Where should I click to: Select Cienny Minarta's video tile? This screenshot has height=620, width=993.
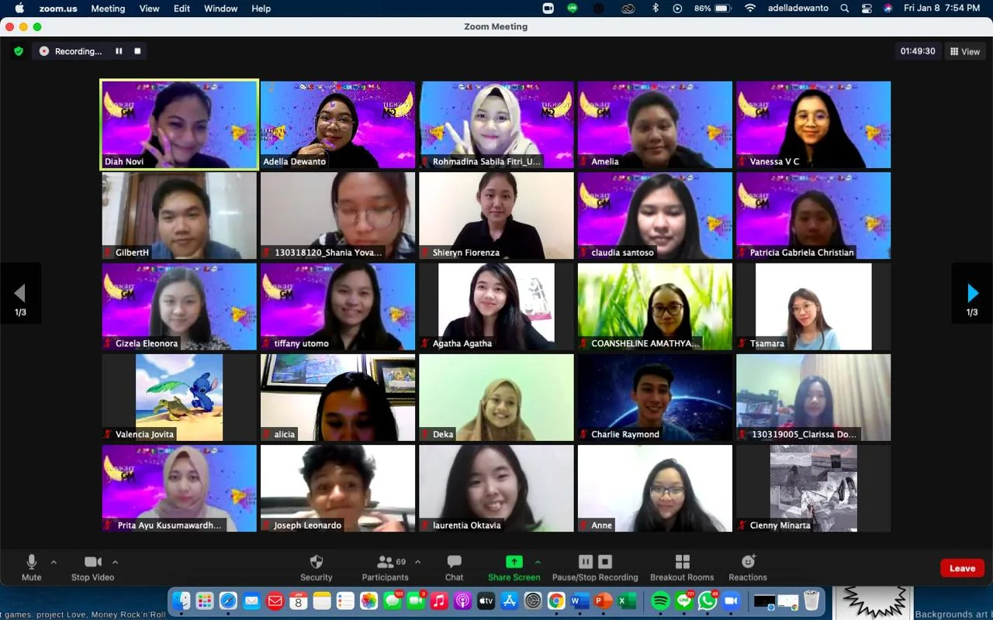[x=813, y=488]
